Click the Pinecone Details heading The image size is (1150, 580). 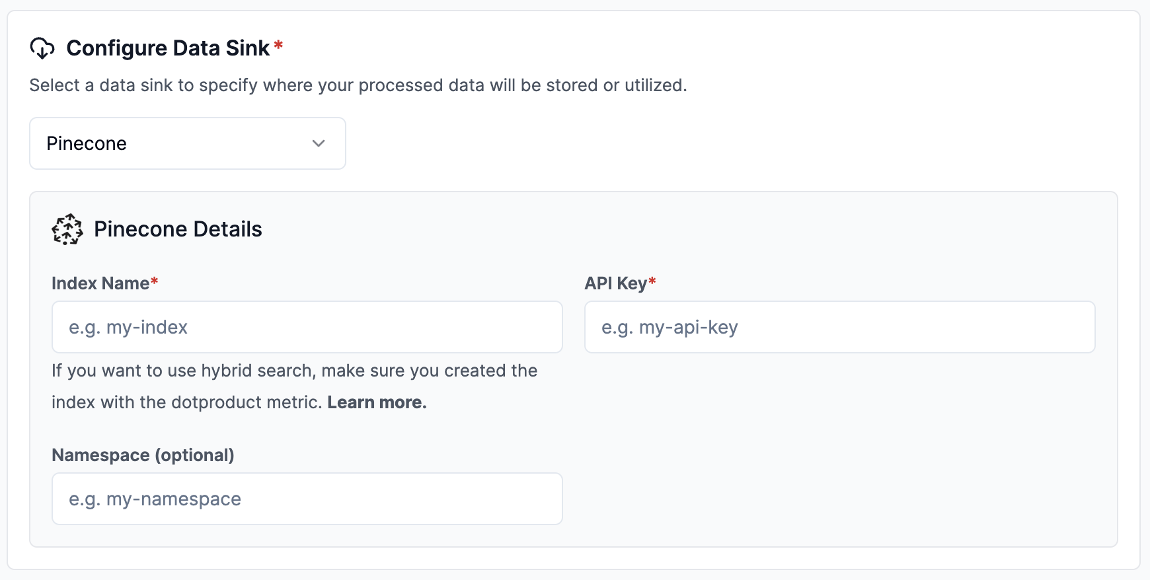[178, 229]
